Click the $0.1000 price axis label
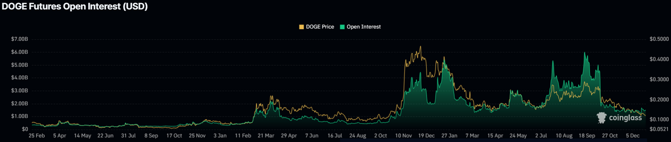Image resolution: width=671 pixels, height=142 pixels. click(x=659, y=120)
